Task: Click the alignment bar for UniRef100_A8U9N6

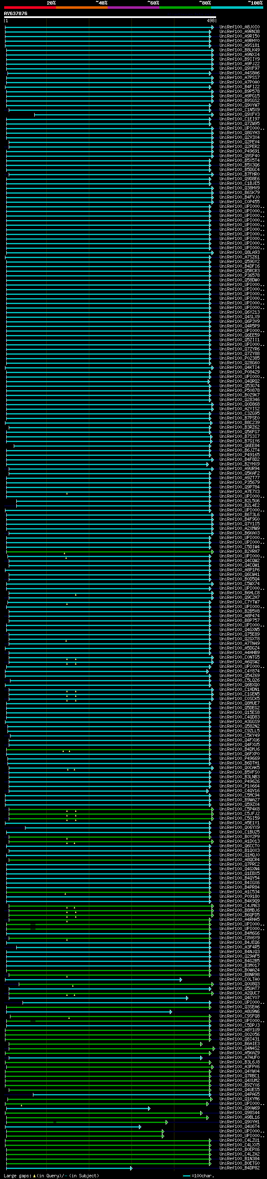Action: (x=89, y=1011)
